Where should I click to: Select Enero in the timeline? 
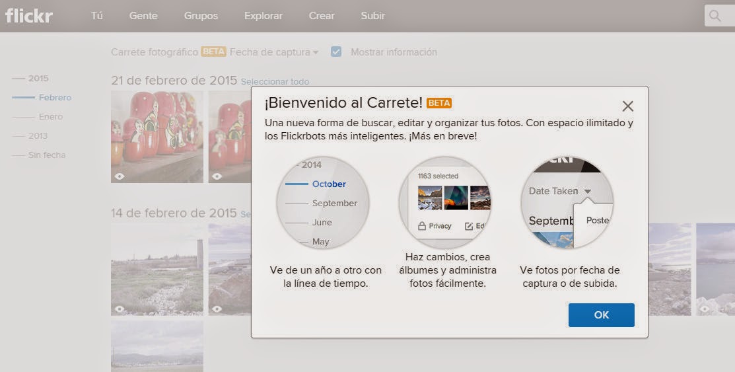51,117
